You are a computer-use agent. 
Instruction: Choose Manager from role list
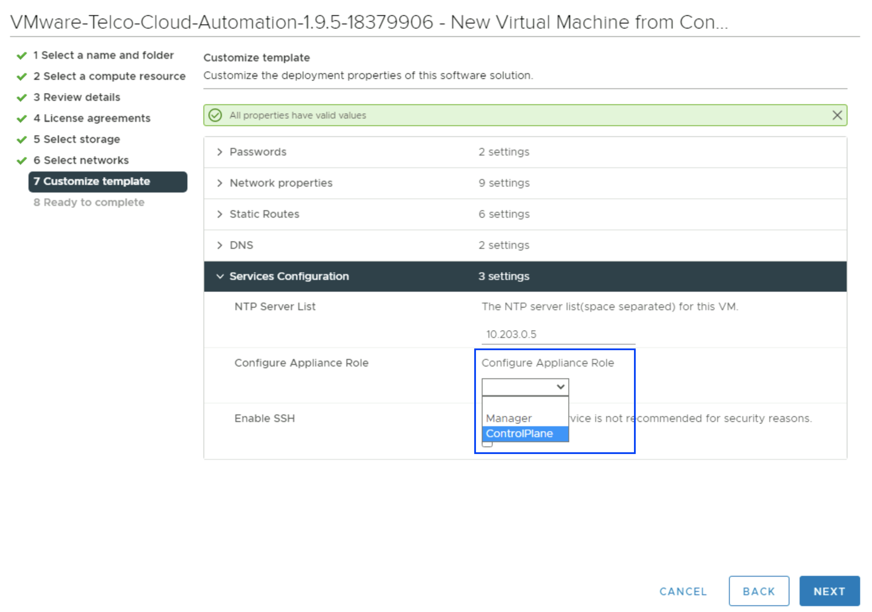(509, 418)
